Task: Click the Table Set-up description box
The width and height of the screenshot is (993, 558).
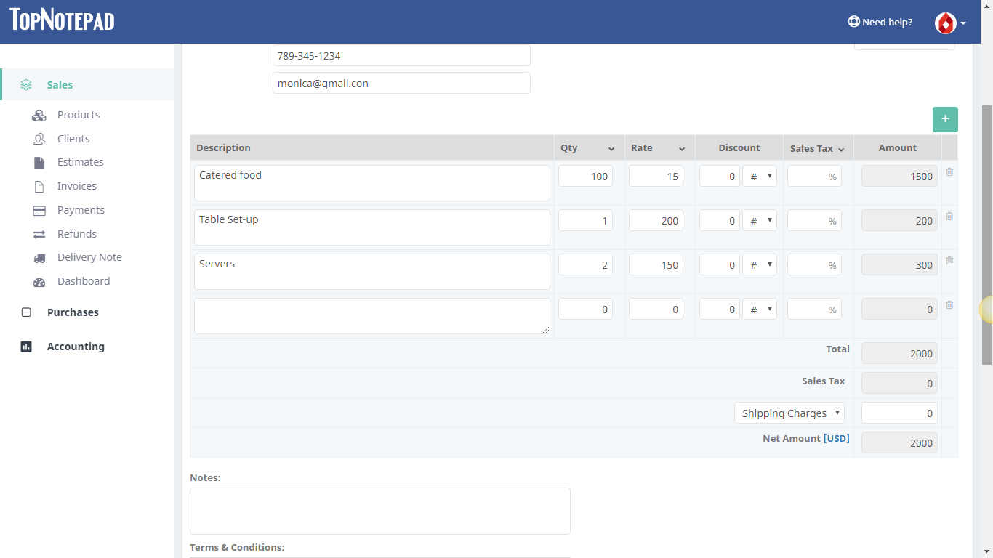Action: (x=372, y=227)
